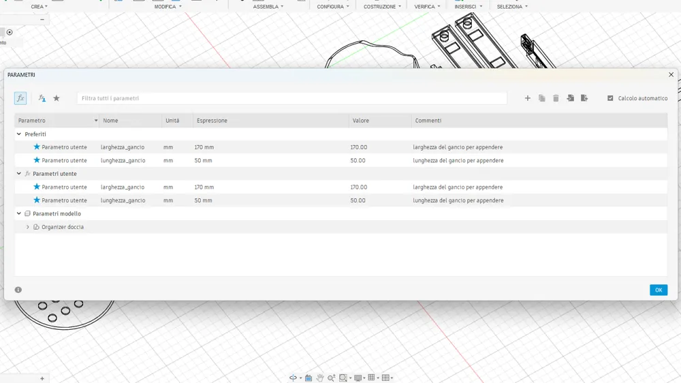Open the COSTRUZIONE menu
The image size is (681, 383).
(382, 7)
